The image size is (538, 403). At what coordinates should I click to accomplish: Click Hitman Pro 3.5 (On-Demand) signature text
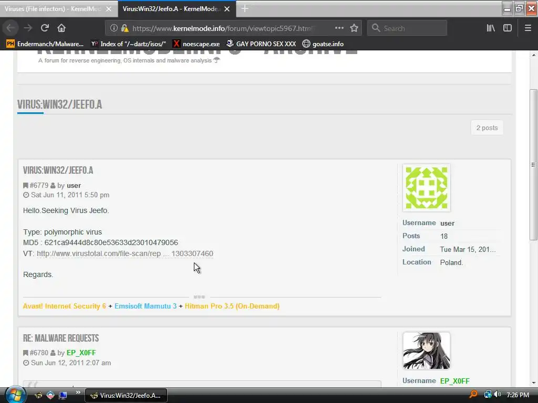[x=232, y=306]
